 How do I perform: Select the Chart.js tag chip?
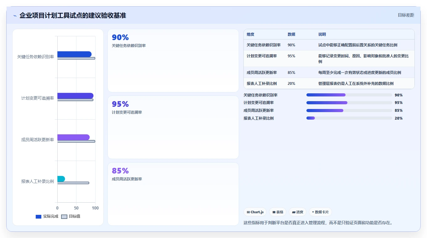point(255,212)
